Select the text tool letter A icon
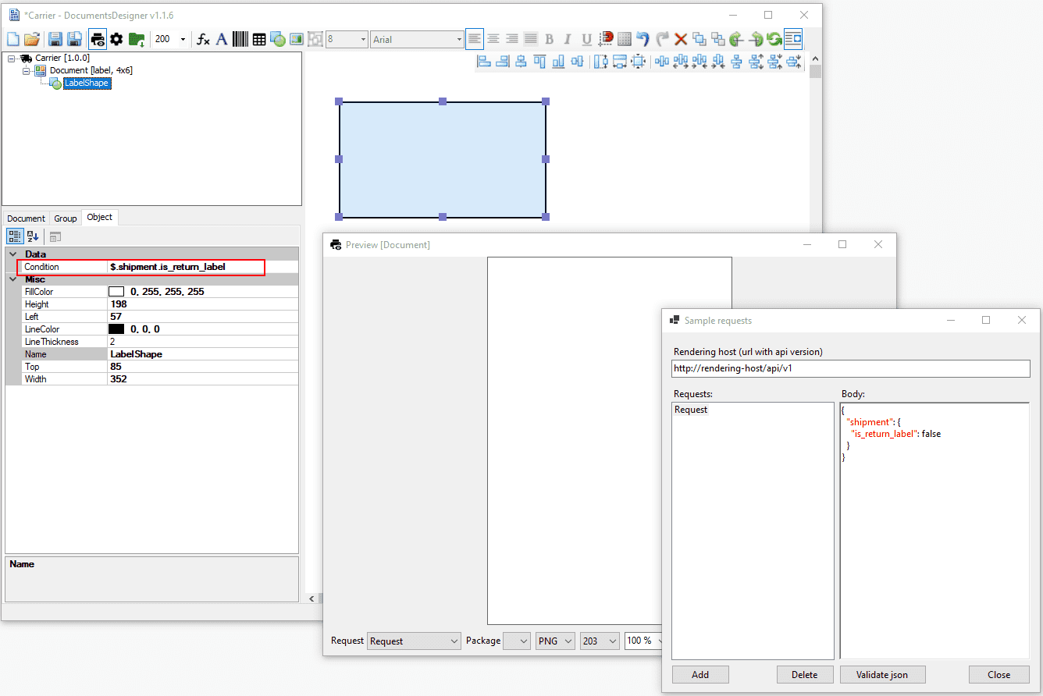The image size is (1043, 696). (222, 39)
